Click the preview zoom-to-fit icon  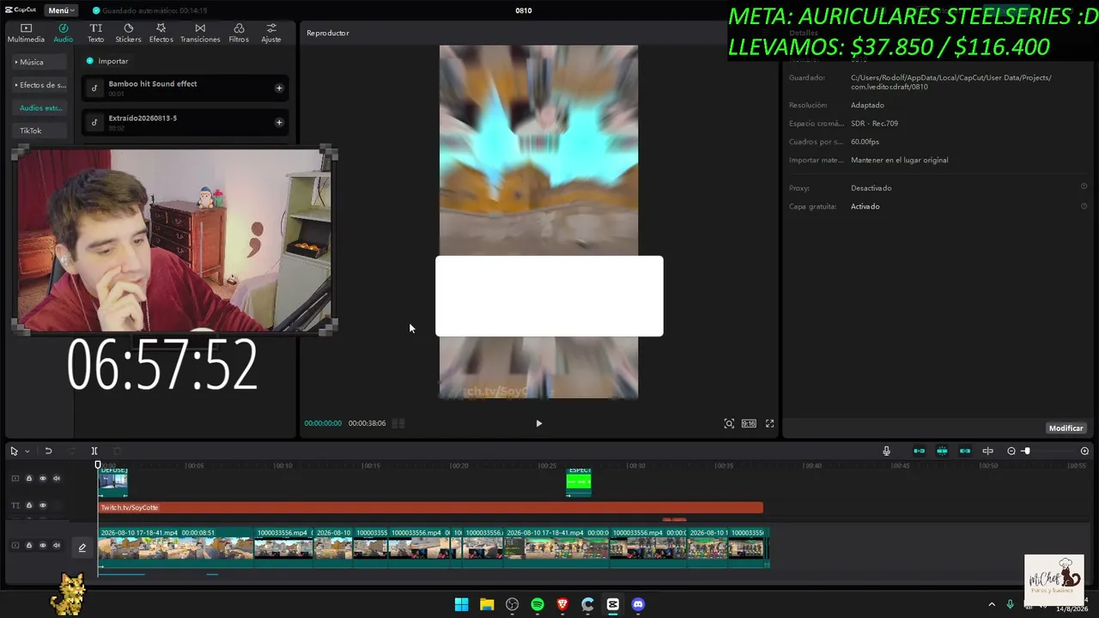pos(729,423)
